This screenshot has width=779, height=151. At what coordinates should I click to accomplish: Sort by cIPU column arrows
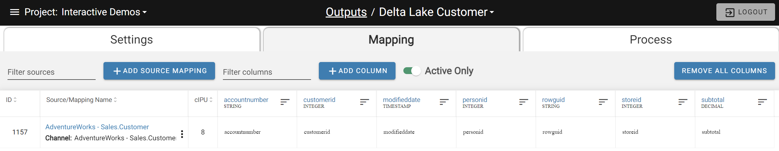point(211,100)
